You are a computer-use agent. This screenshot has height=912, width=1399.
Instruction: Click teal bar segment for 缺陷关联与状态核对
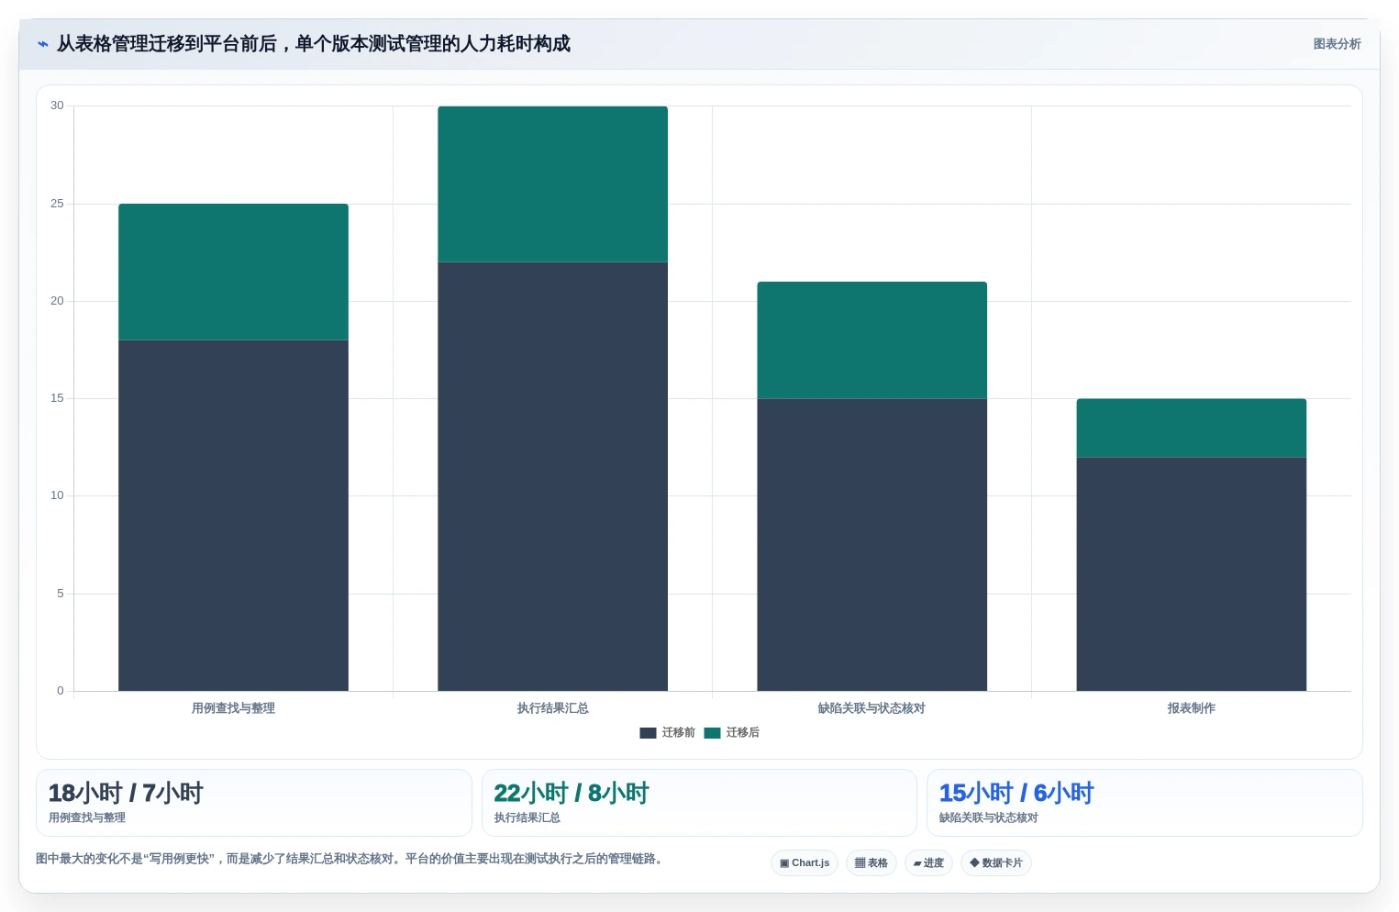coord(872,340)
